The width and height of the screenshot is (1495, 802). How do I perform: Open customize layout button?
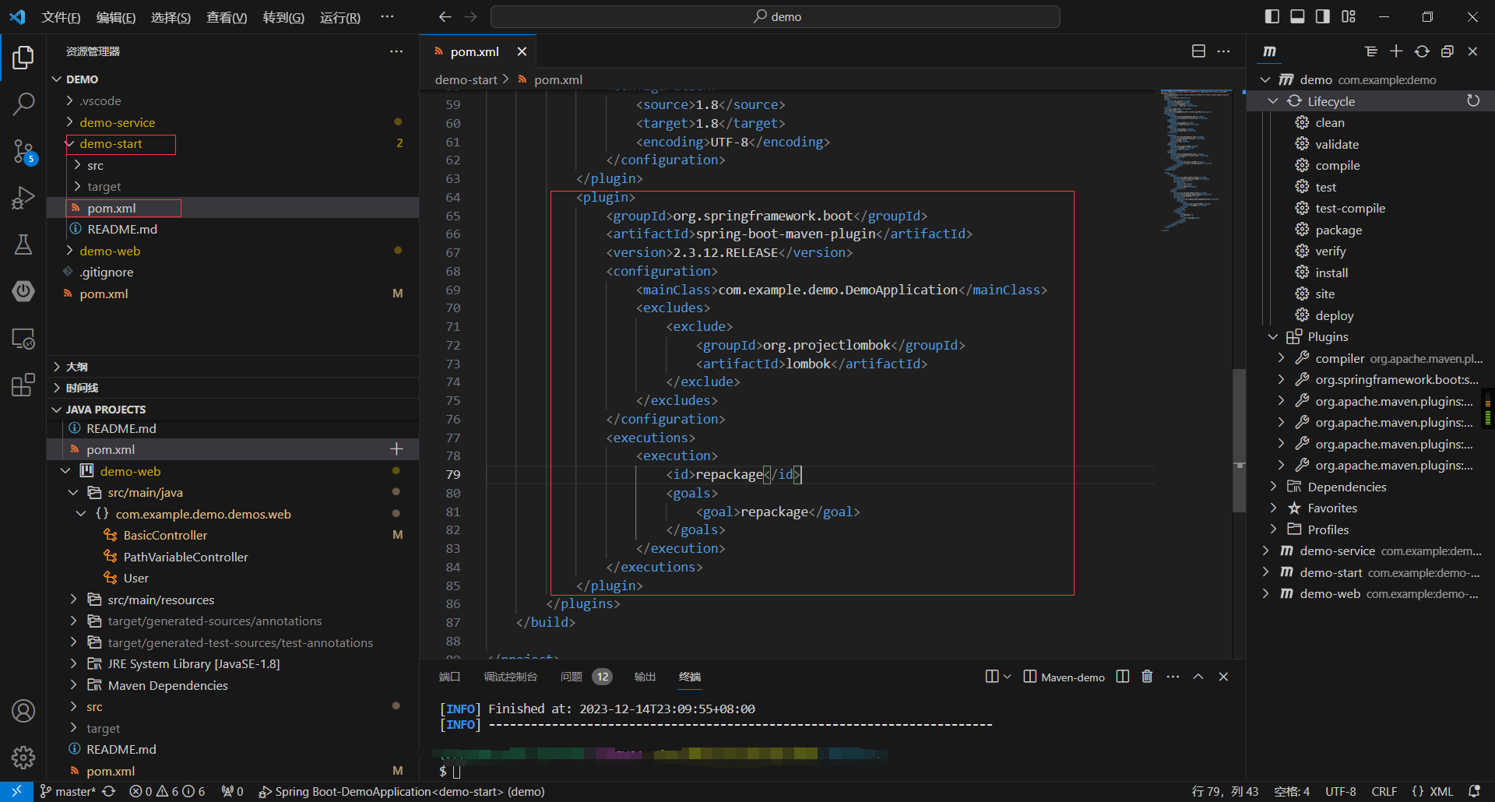pyautogui.click(x=1349, y=16)
